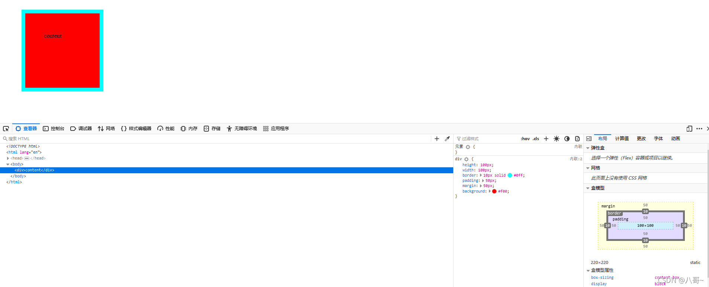Select the 更改 changes tab
The height and width of the screenshot is (287, 709).
[x=641, y=139]
